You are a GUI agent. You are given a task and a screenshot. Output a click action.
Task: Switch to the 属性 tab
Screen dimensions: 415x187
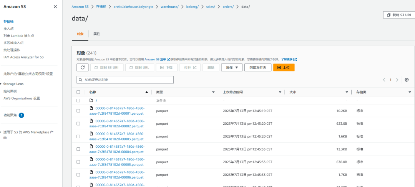96,34
